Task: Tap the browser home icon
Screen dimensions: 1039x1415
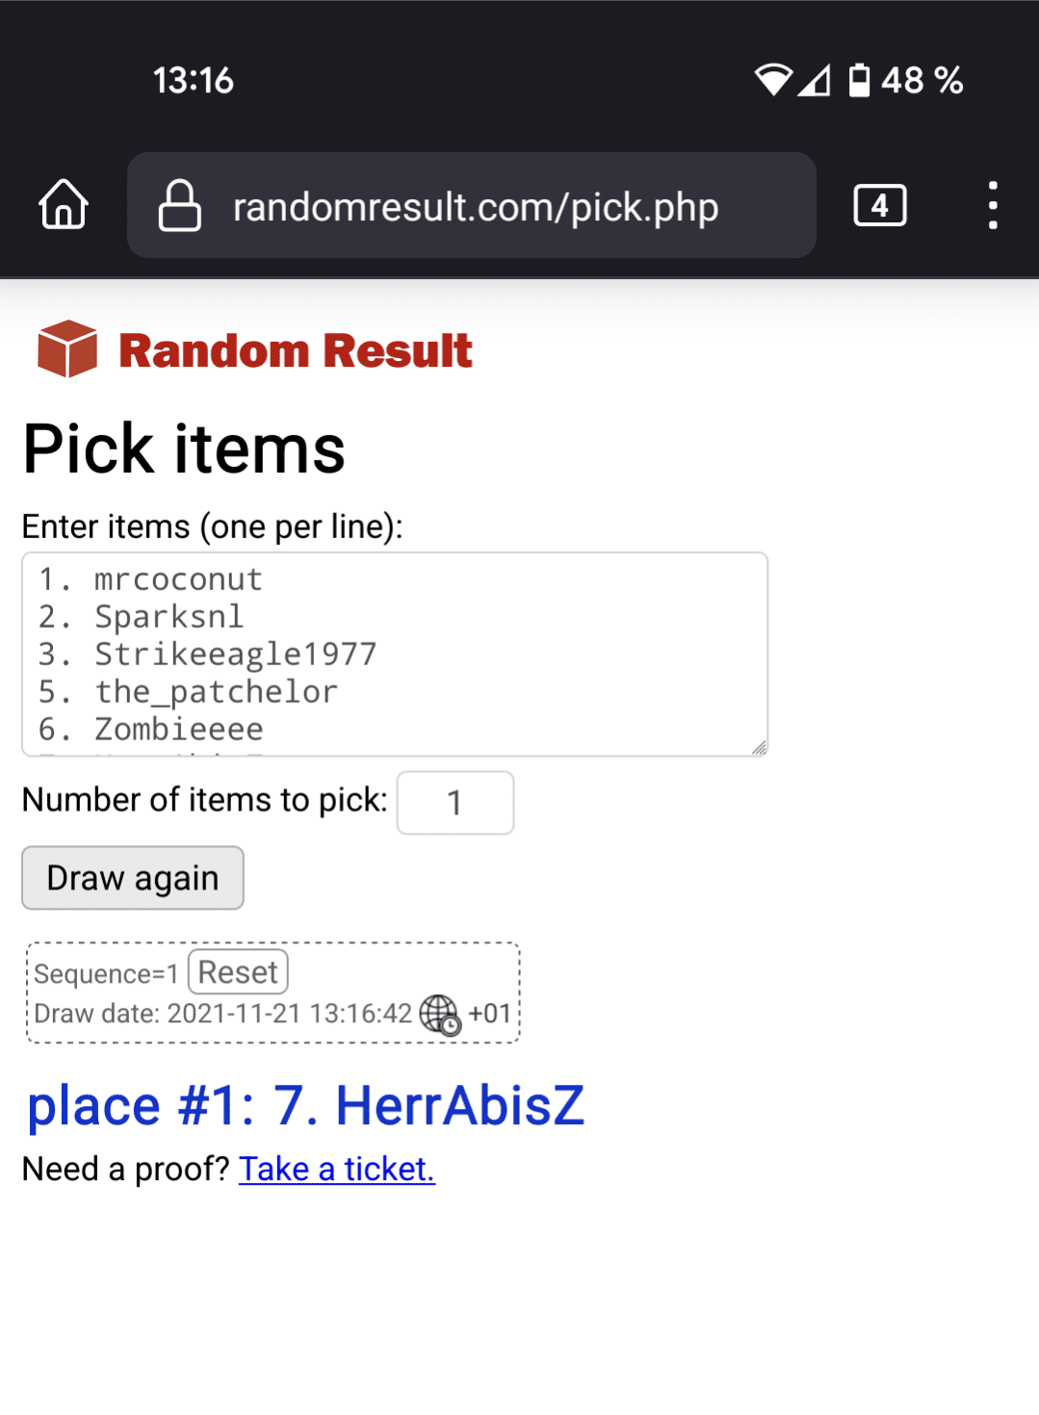Action: point(64,205)
